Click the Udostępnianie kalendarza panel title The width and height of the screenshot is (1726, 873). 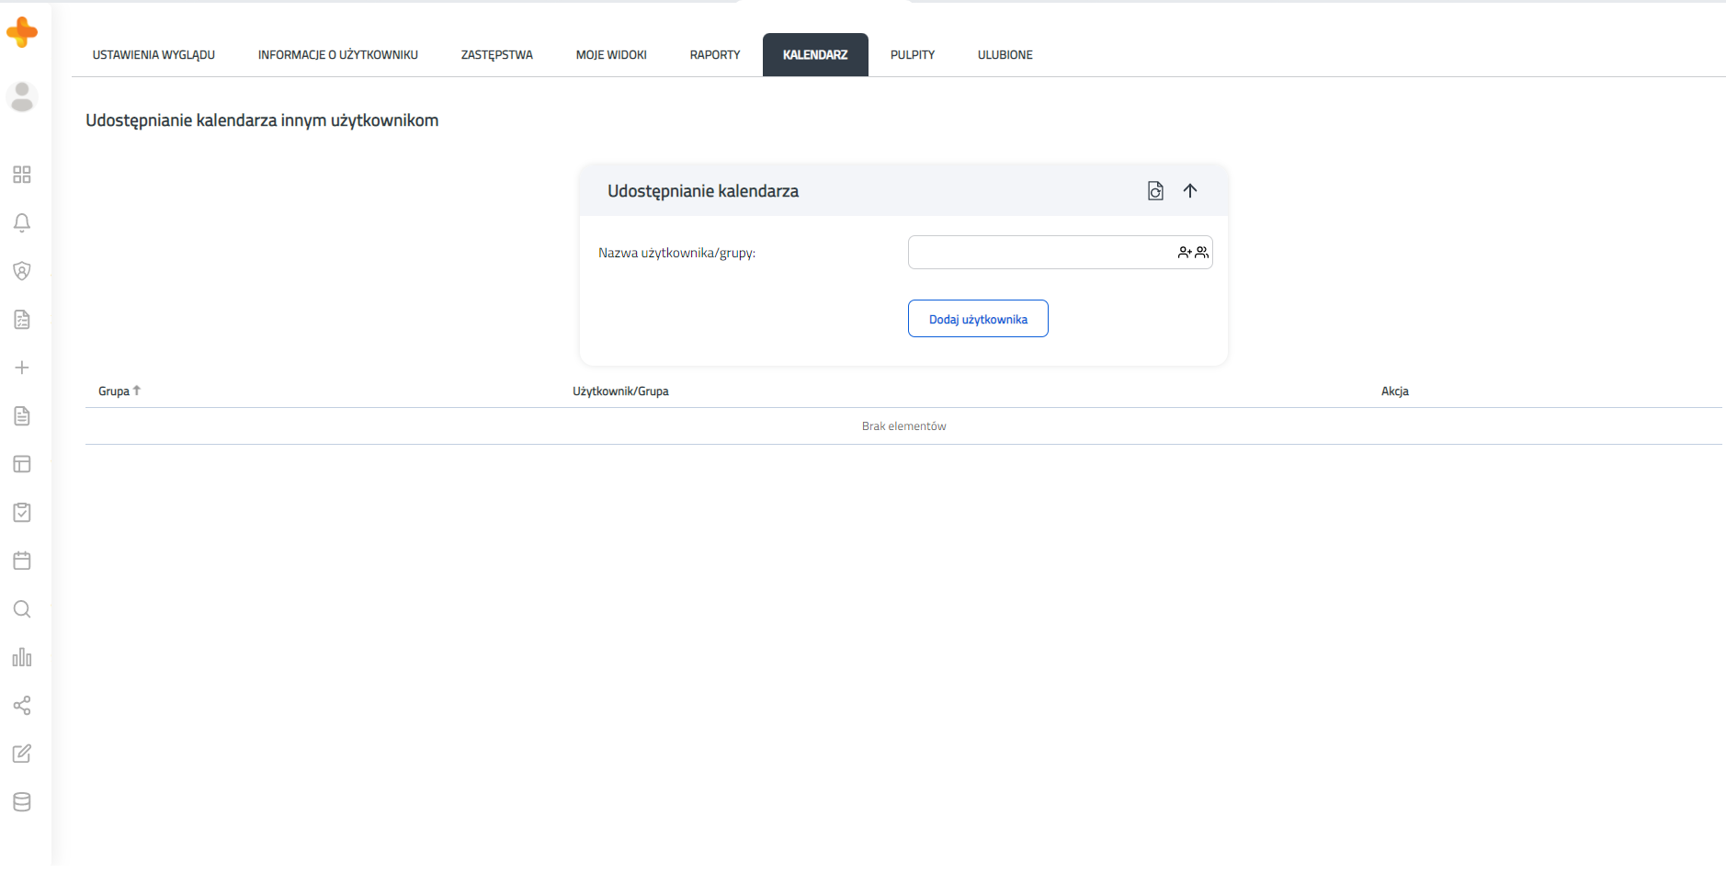703,191
